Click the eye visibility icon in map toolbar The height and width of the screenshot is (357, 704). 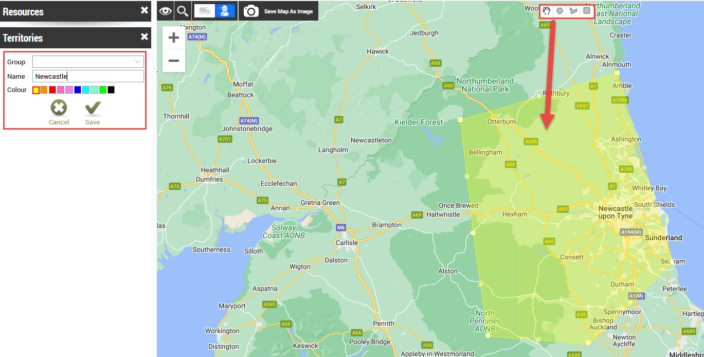point(165,11)
